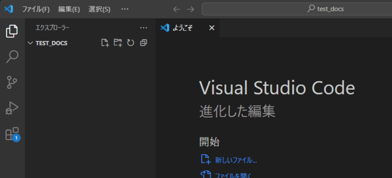Select the ようこそ tab
392x178 pixels.
[x=182, y=28]
